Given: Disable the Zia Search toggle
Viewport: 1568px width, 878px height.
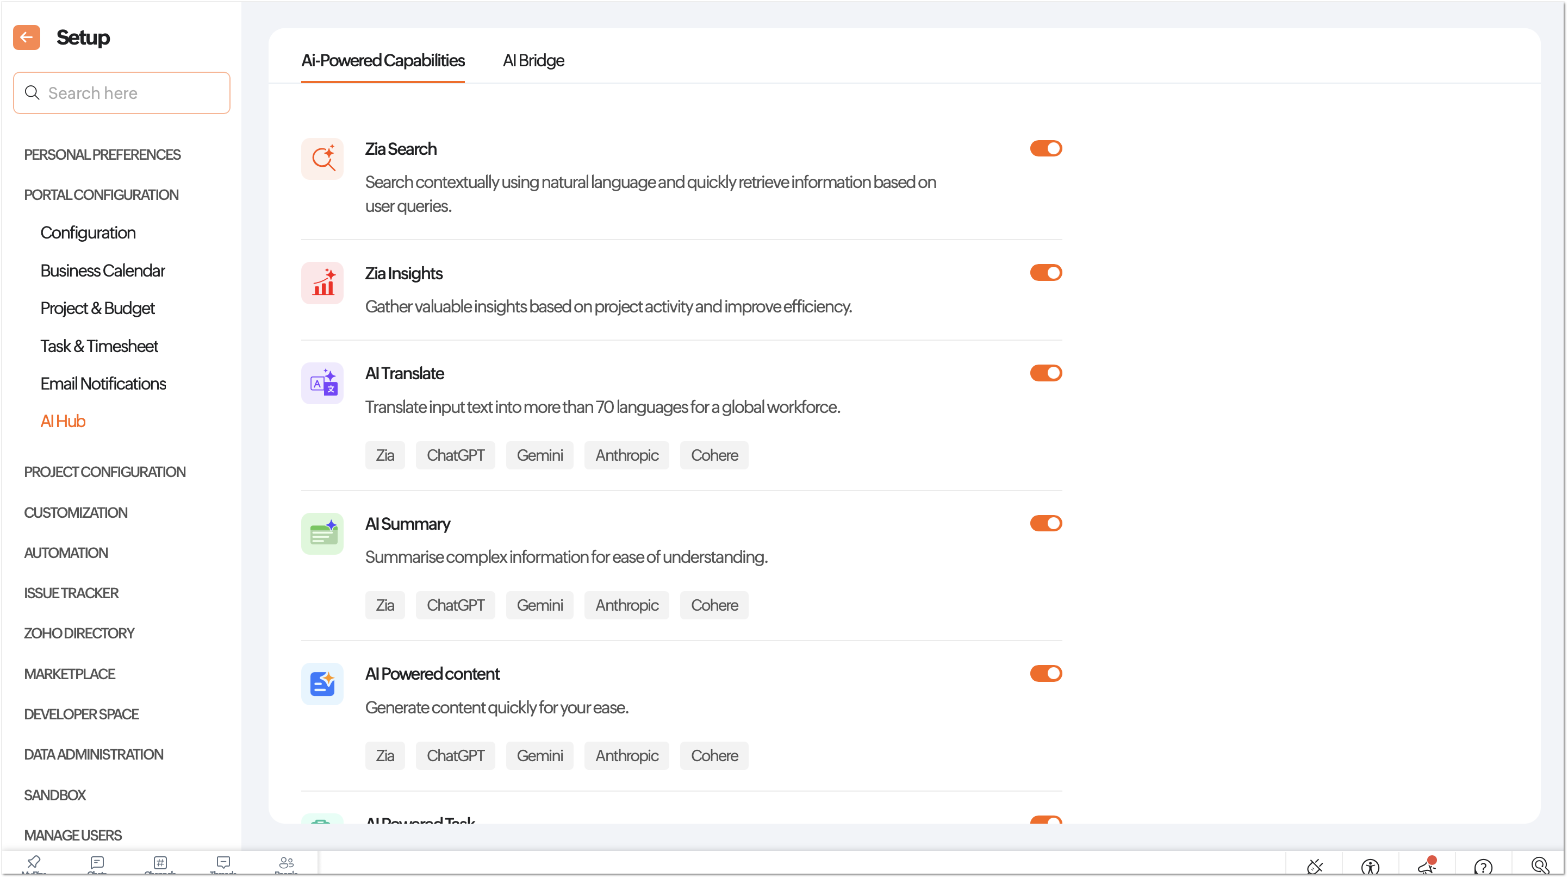Looking at the screenshot, I should [1045, 148].
